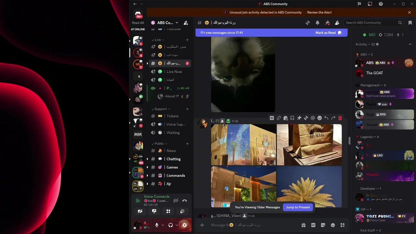Invite people icon beside server name
416x234 pixels.
(x=186, y=23)
